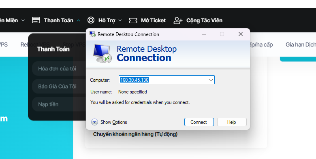Open Remote Desktop Help
This screenshot has height=159, width=316.
[x=232, y=122]
